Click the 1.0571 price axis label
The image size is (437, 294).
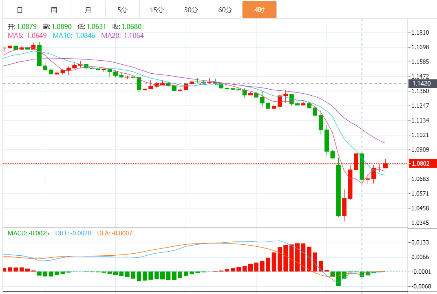pos(420,193)
